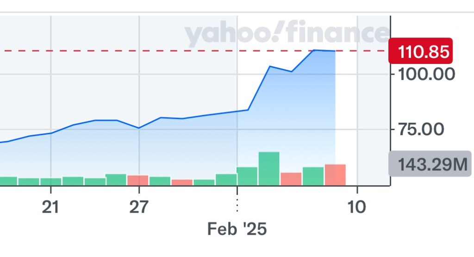
Task: Select the rightmost red volume bar
Action: (335, 175)
